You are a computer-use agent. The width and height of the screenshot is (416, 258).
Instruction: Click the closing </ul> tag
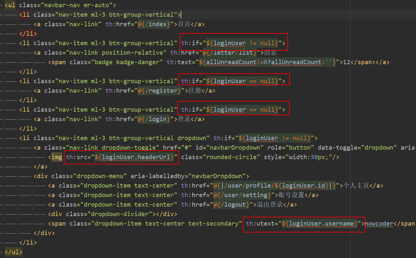(13, 252)
